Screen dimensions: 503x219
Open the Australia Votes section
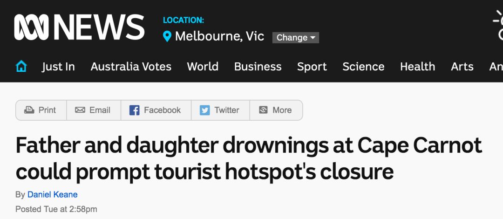tap(131, 67)
